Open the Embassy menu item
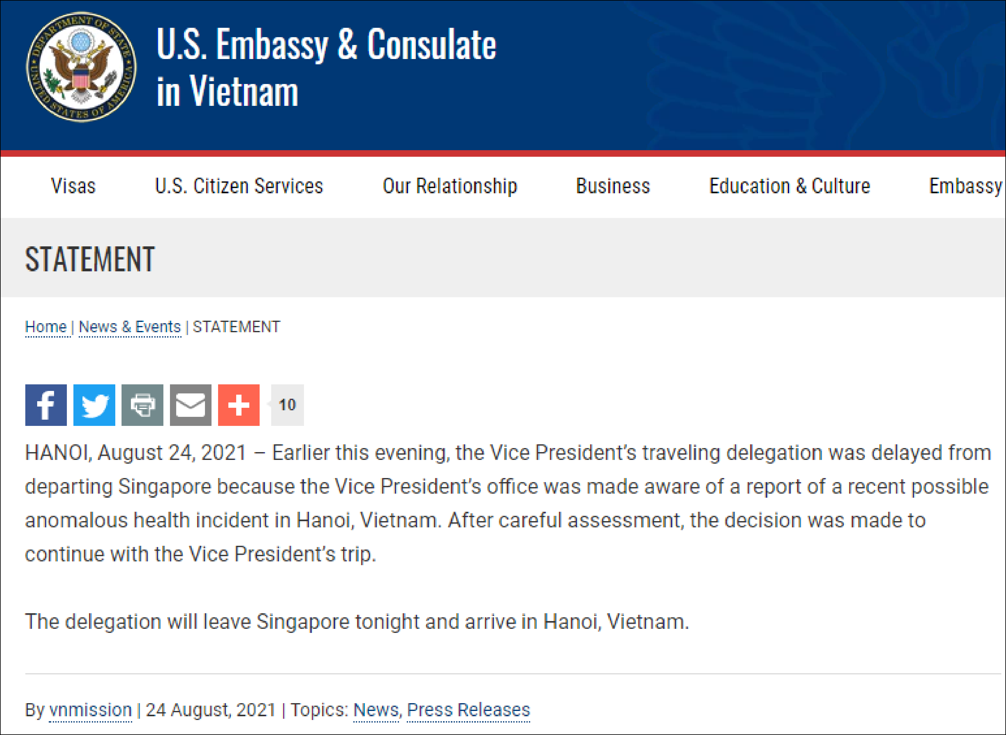This screenshot has height=735, width=1006. 965,186
